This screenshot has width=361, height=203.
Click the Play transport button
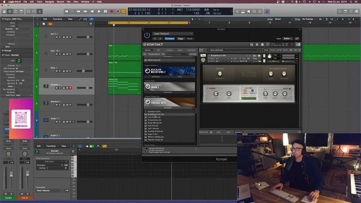(x=99, y=11)
